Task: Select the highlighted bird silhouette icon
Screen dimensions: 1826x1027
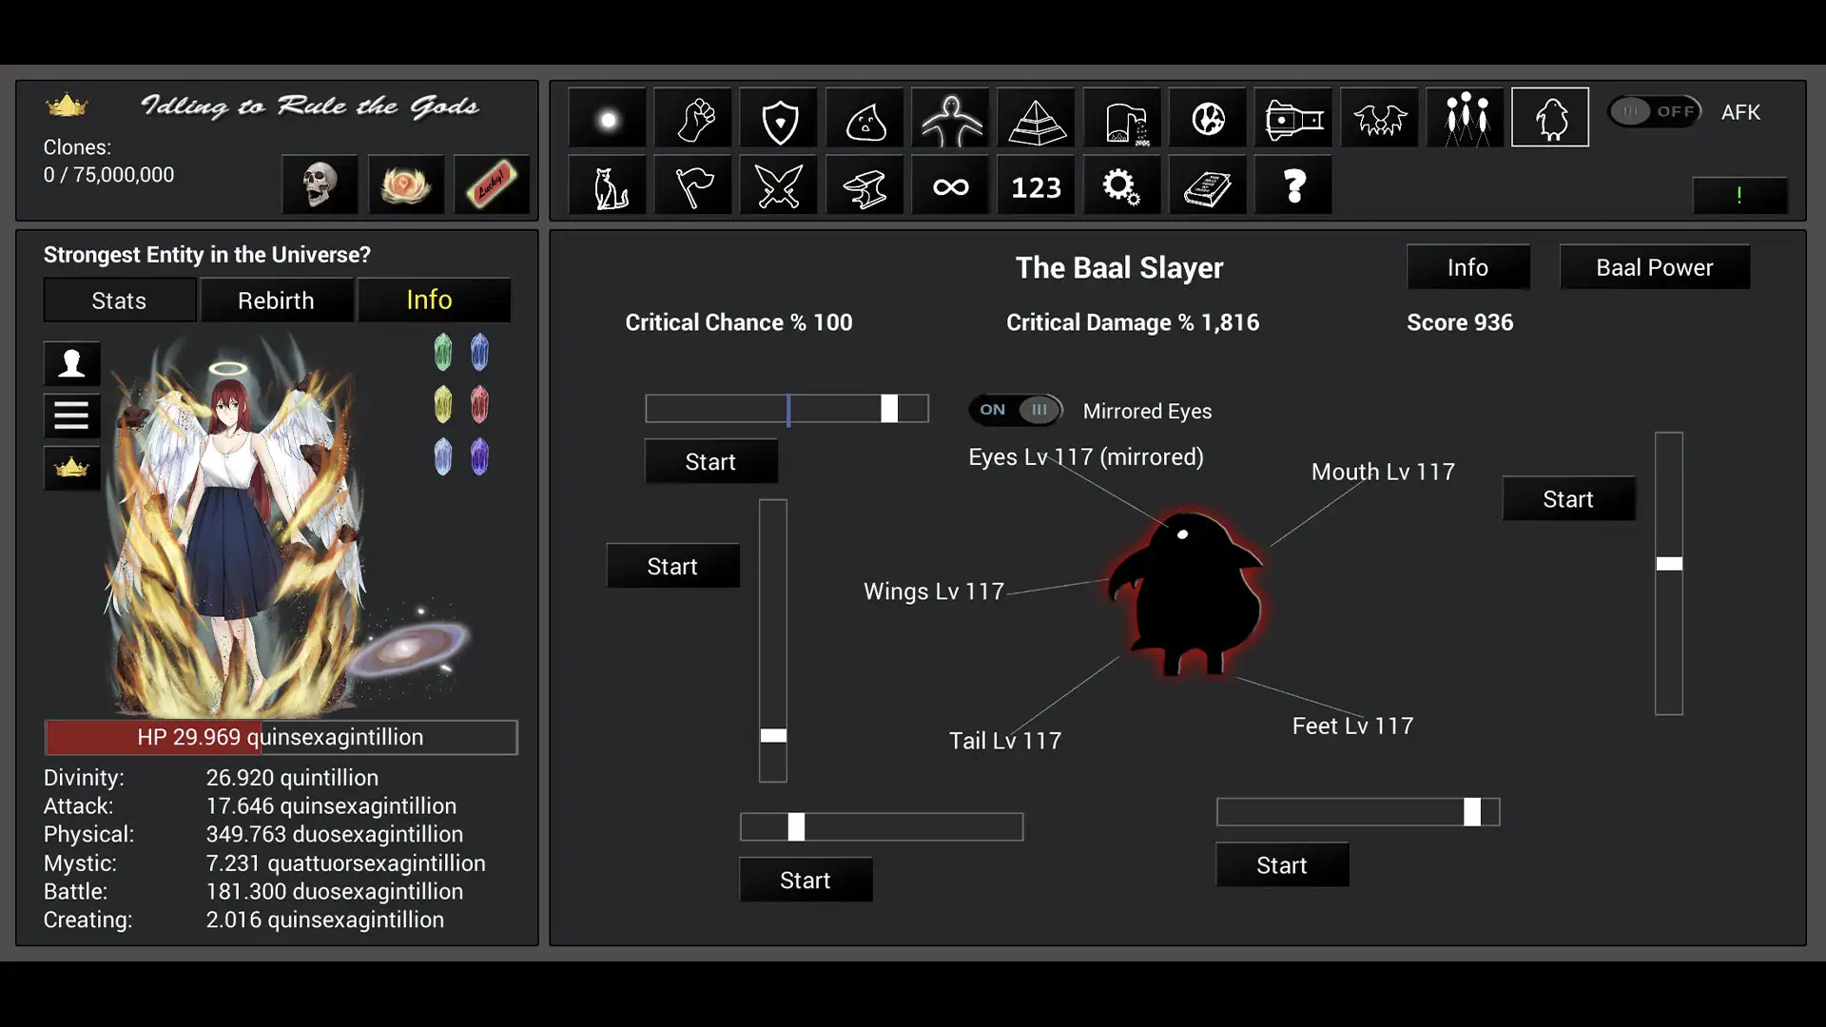Action: pyautogui.click(x=1550, y=118)
